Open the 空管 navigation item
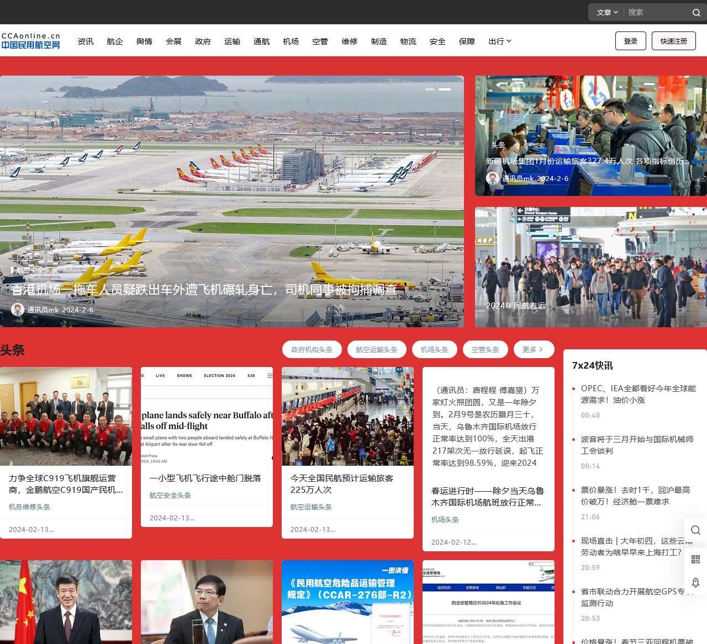The width and height of the screenshot is (707, 644). [x=320, y=41]
